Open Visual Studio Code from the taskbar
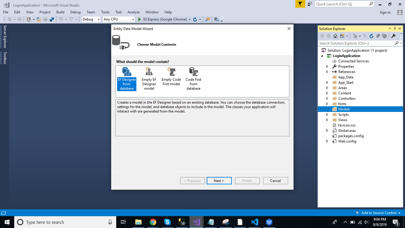Image resolution: width=405 pixels, height=228 pixels. coord(254,222)
